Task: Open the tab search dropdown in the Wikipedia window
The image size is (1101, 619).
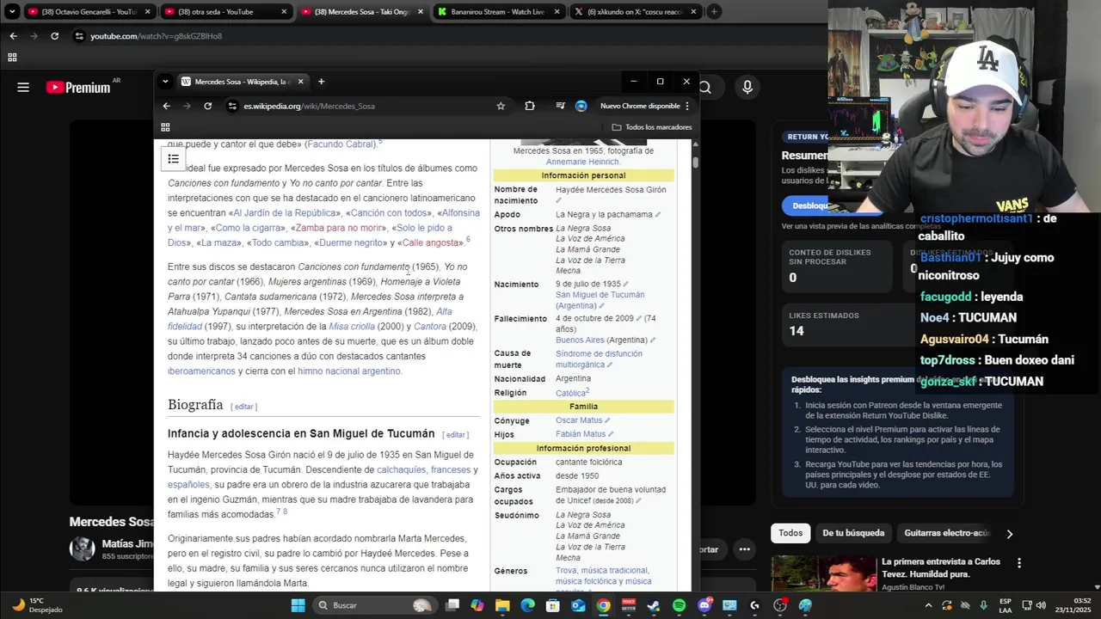Action: tap(165, 82)
